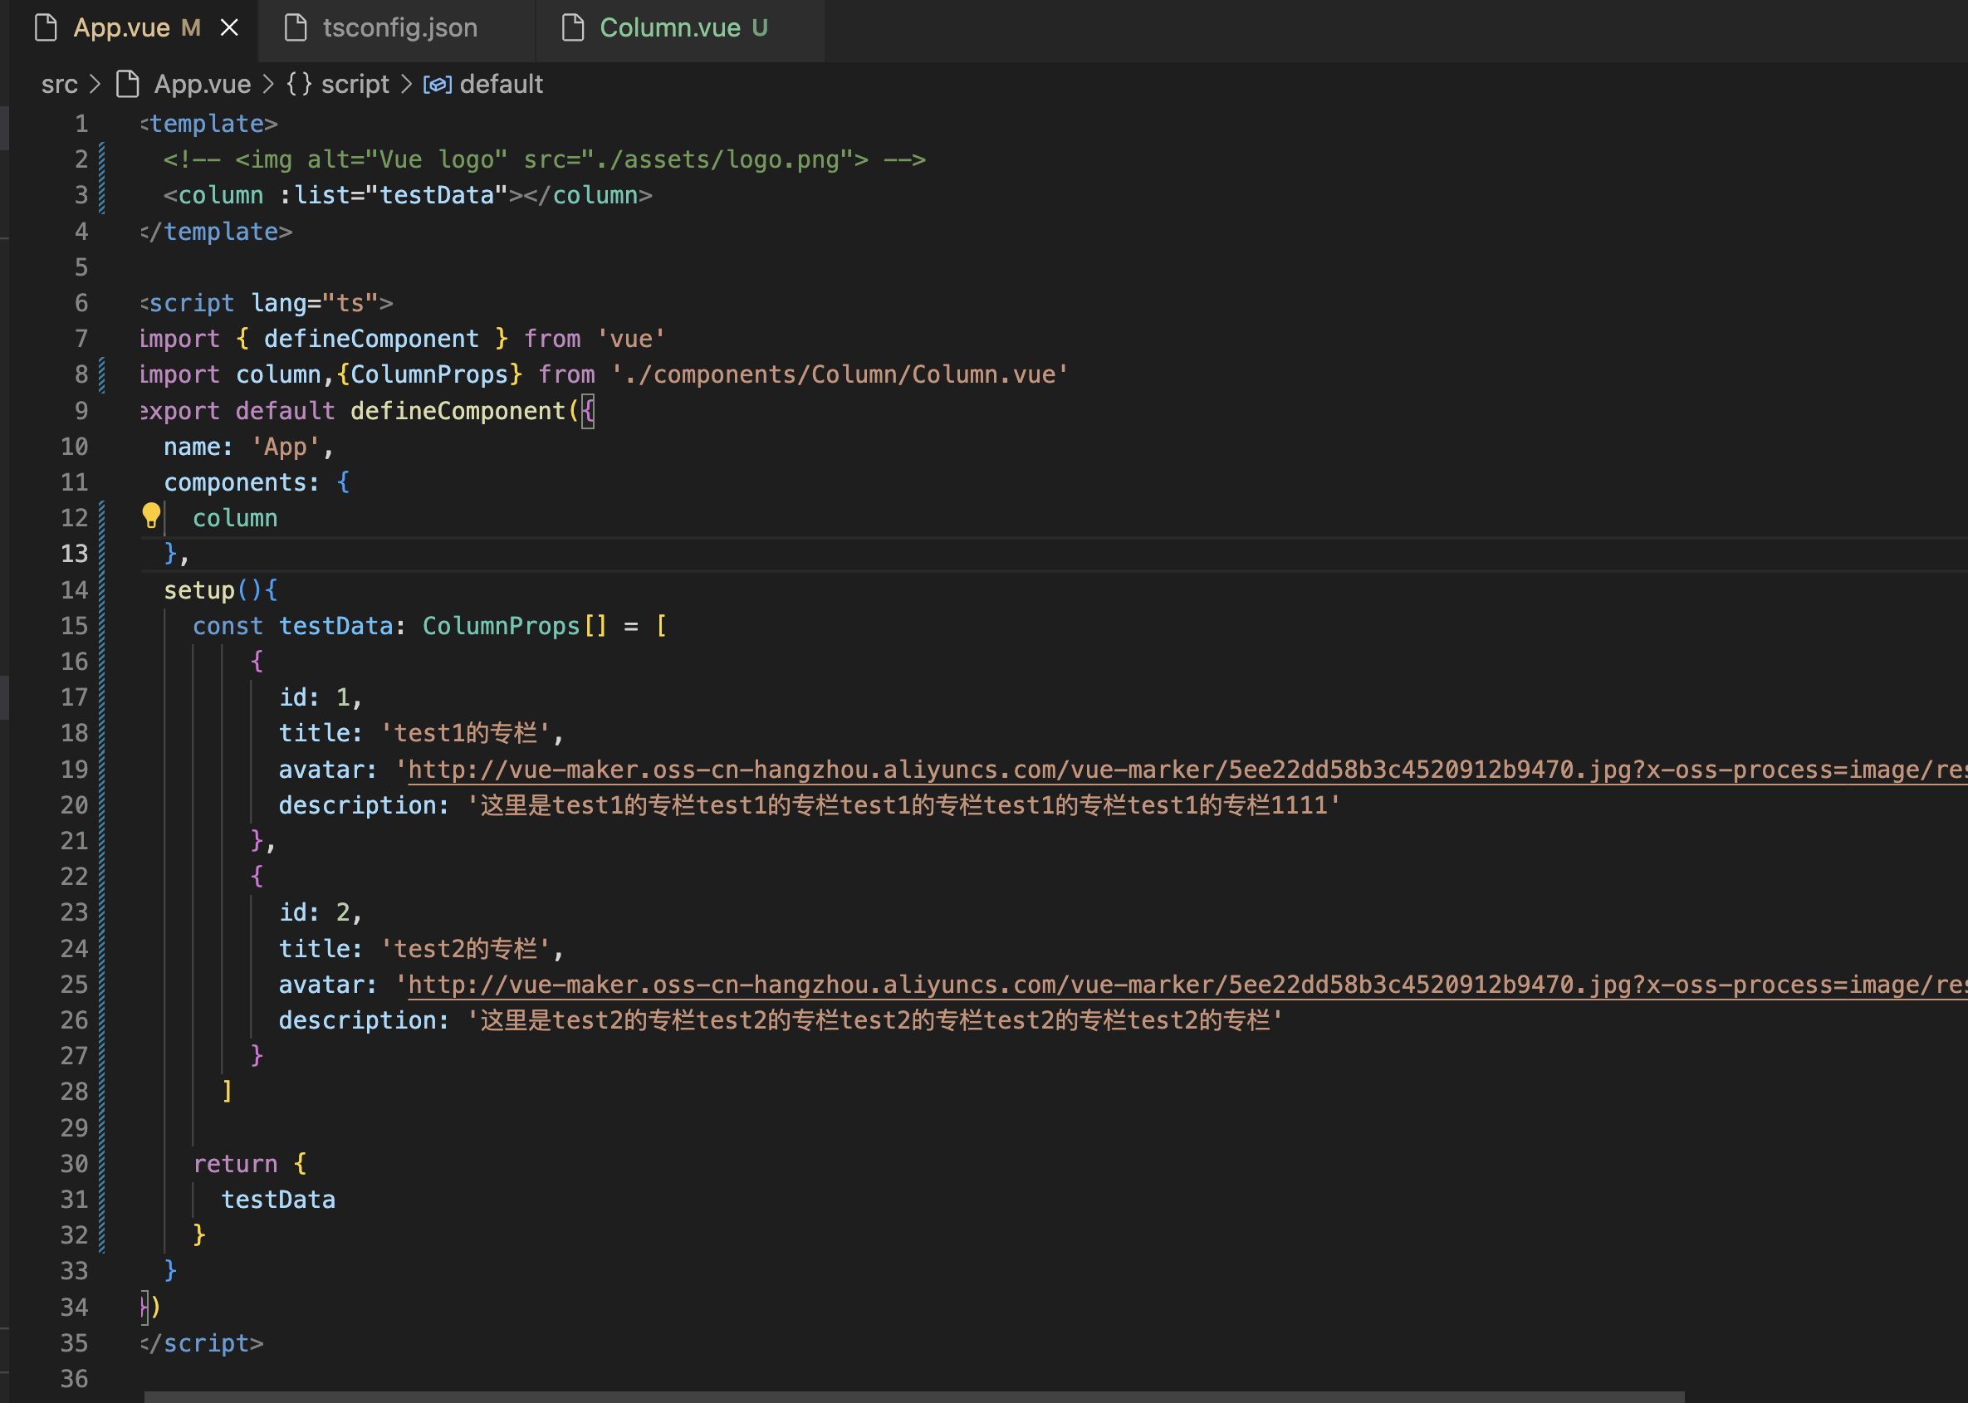This screenshot has height=1403, width=1968.
Task: Click the curly braces icon in breadcrumb
Action: coord(299,84)
